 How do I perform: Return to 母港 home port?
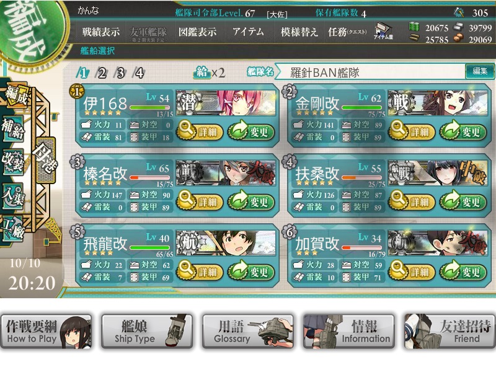coord(46,160)
